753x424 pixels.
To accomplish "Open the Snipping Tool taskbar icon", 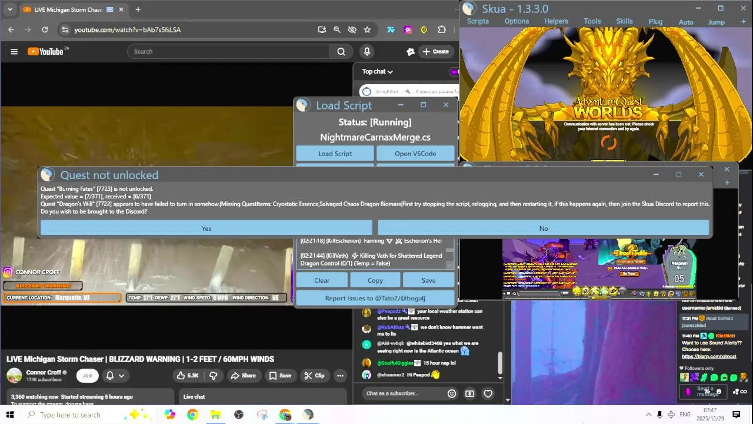I will pos(262,415).
